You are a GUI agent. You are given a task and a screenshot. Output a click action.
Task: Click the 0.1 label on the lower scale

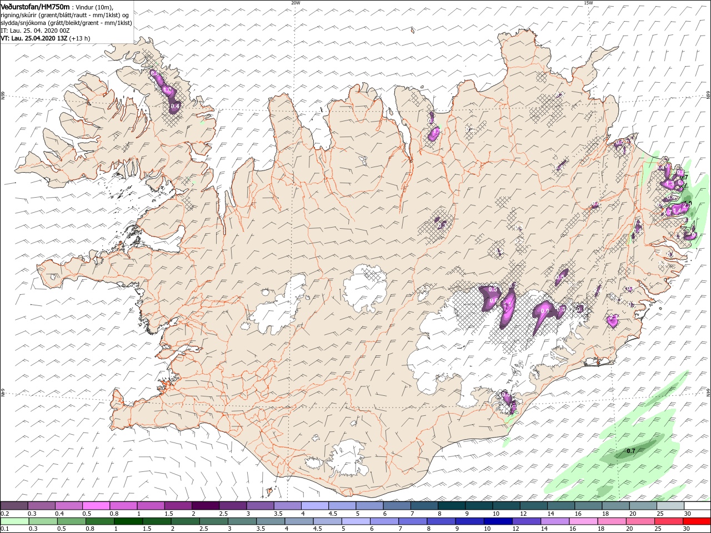tap(4, 529)
